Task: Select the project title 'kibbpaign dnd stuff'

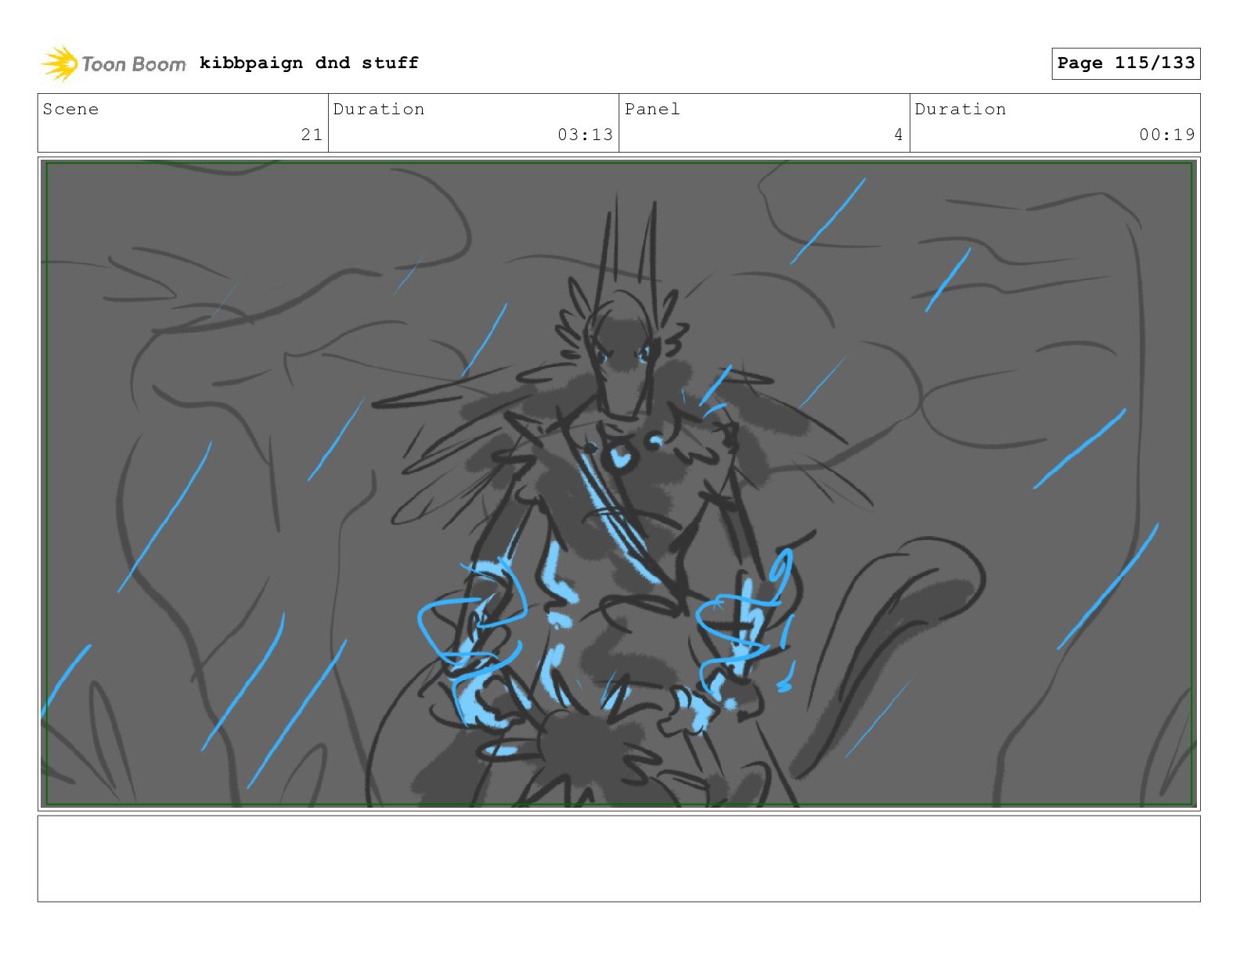Action: tap(308, 63)
